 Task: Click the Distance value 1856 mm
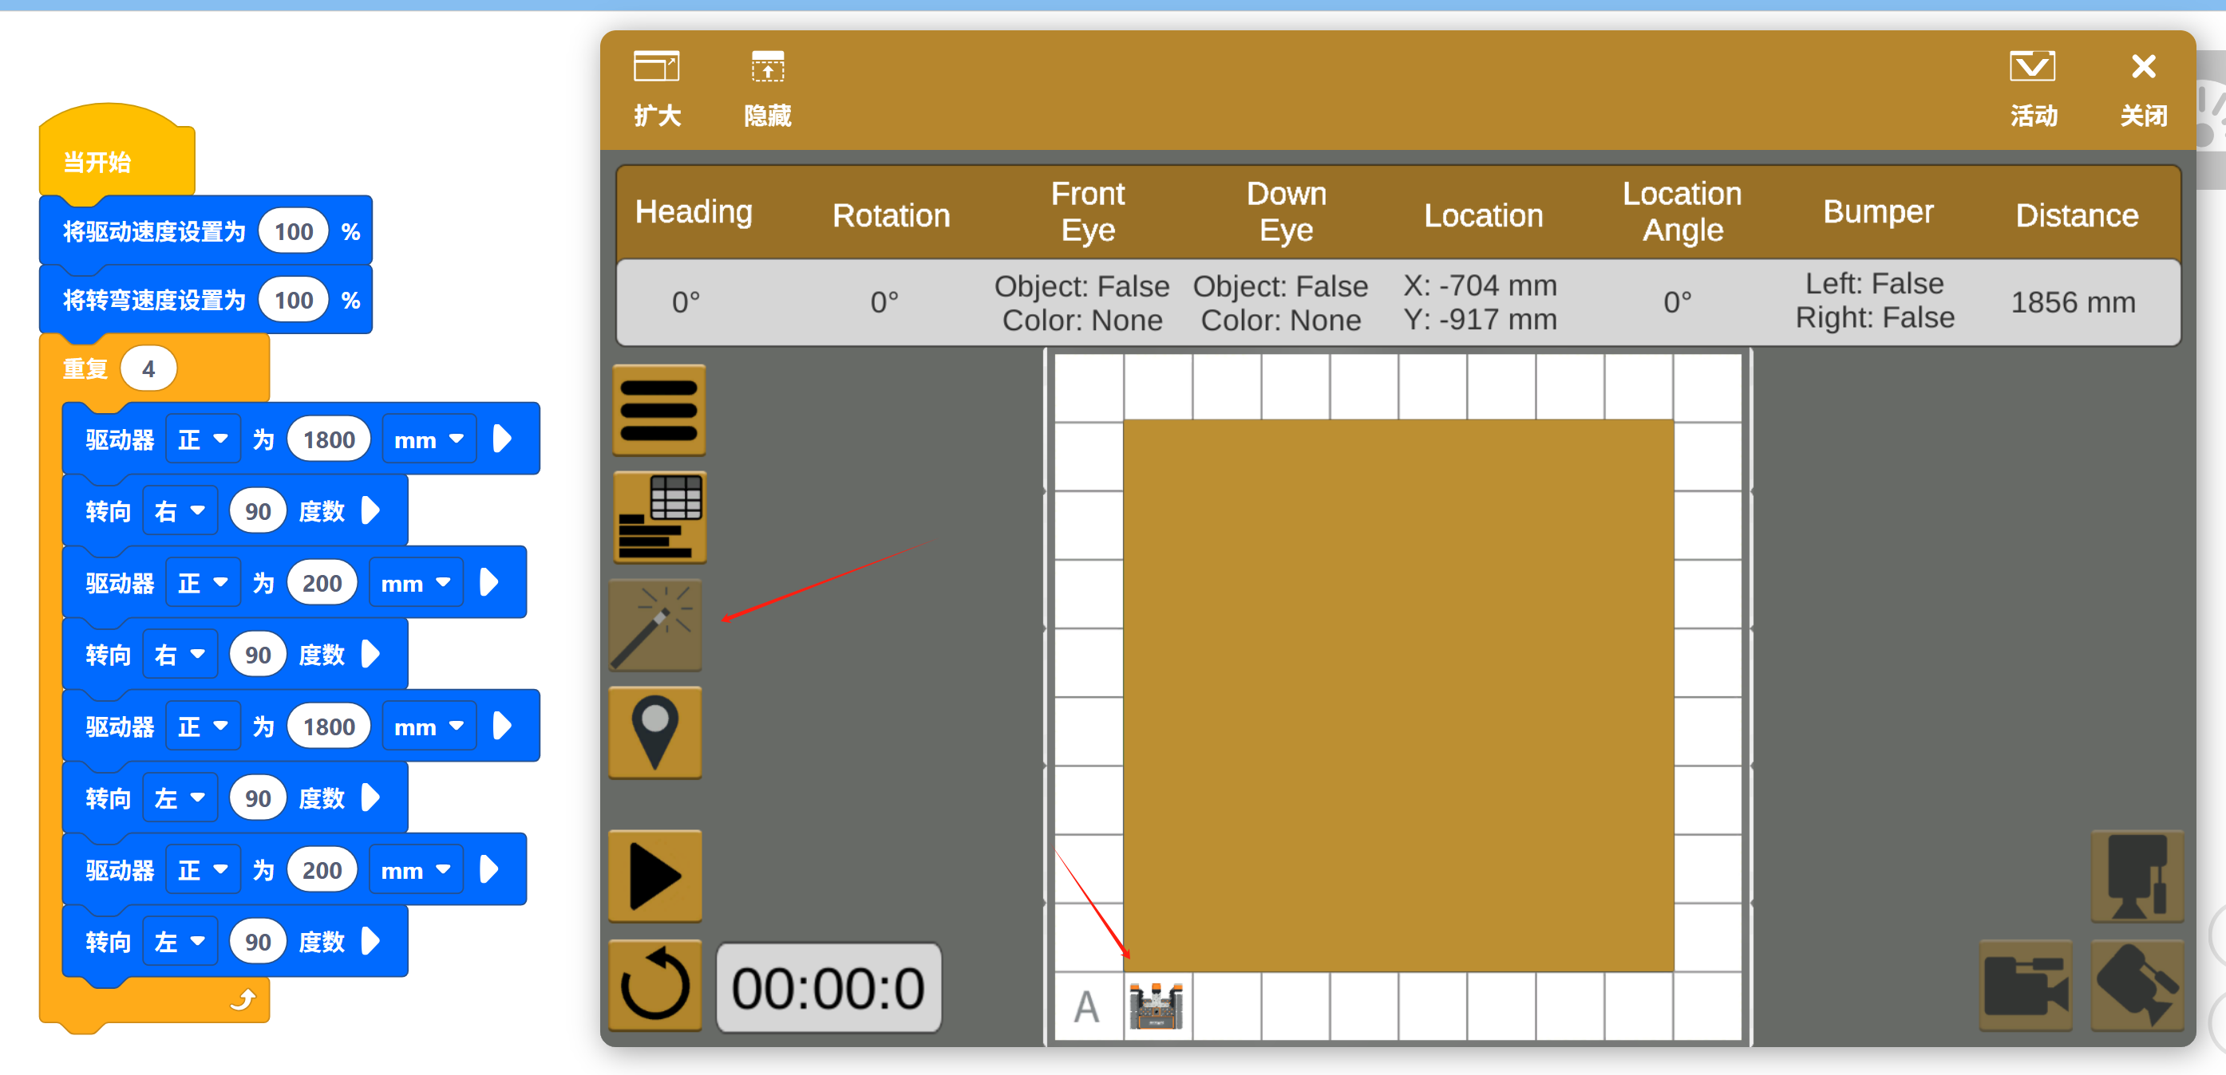coord(2072,302)
